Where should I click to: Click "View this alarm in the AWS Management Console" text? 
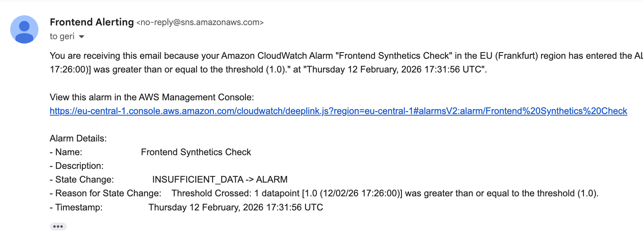(152, 98)
